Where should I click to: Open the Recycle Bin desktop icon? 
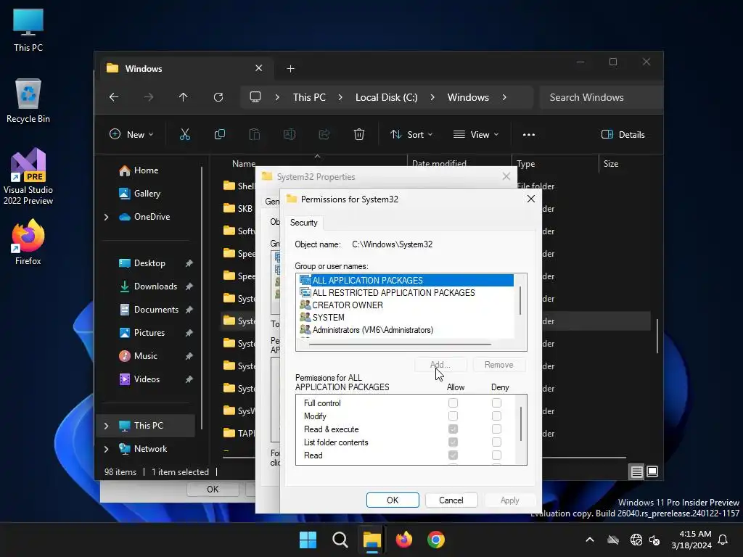click(x=28, y=101)
